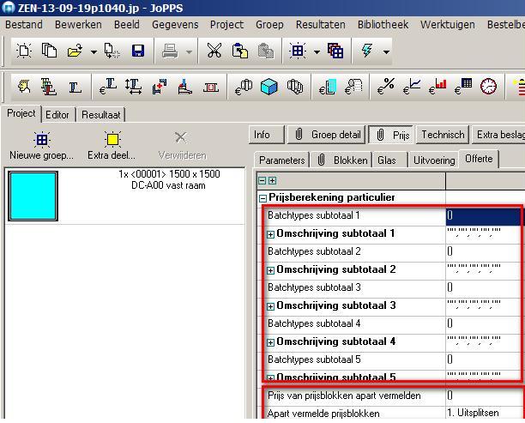Click the collapse all minus icon
This screenshot has height=423, width=525.
click(x=262, y=181)
